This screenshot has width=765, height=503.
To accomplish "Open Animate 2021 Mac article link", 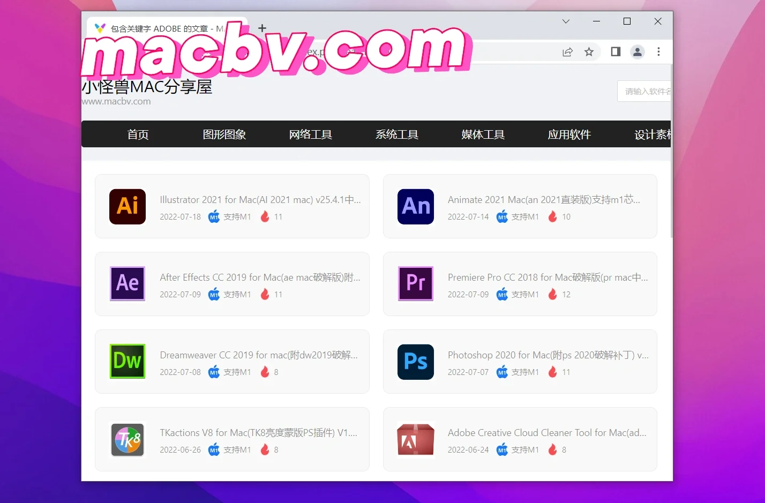I will [544, 200].
